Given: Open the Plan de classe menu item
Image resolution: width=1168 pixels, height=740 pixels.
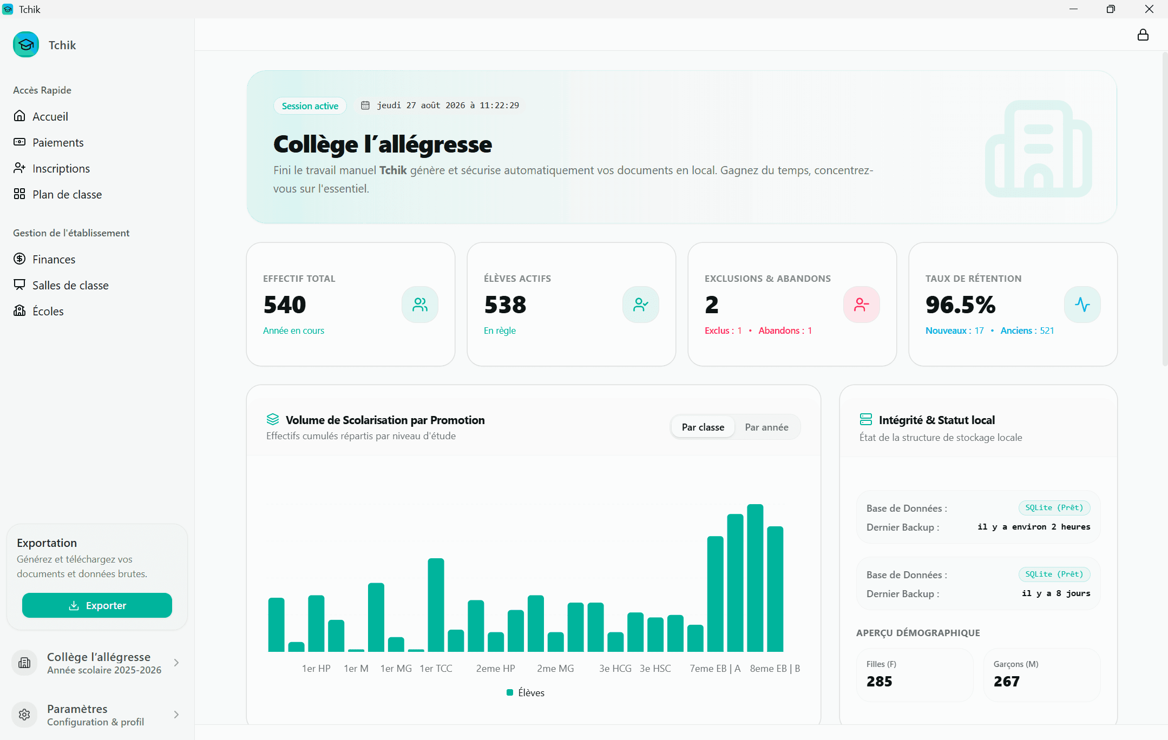Looking at the screenshot, I should 97,194.
